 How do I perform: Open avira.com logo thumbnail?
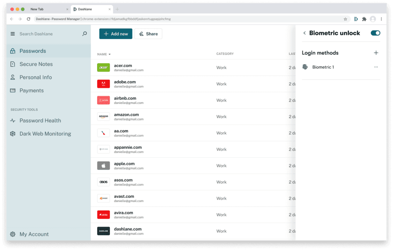[104, 215]
